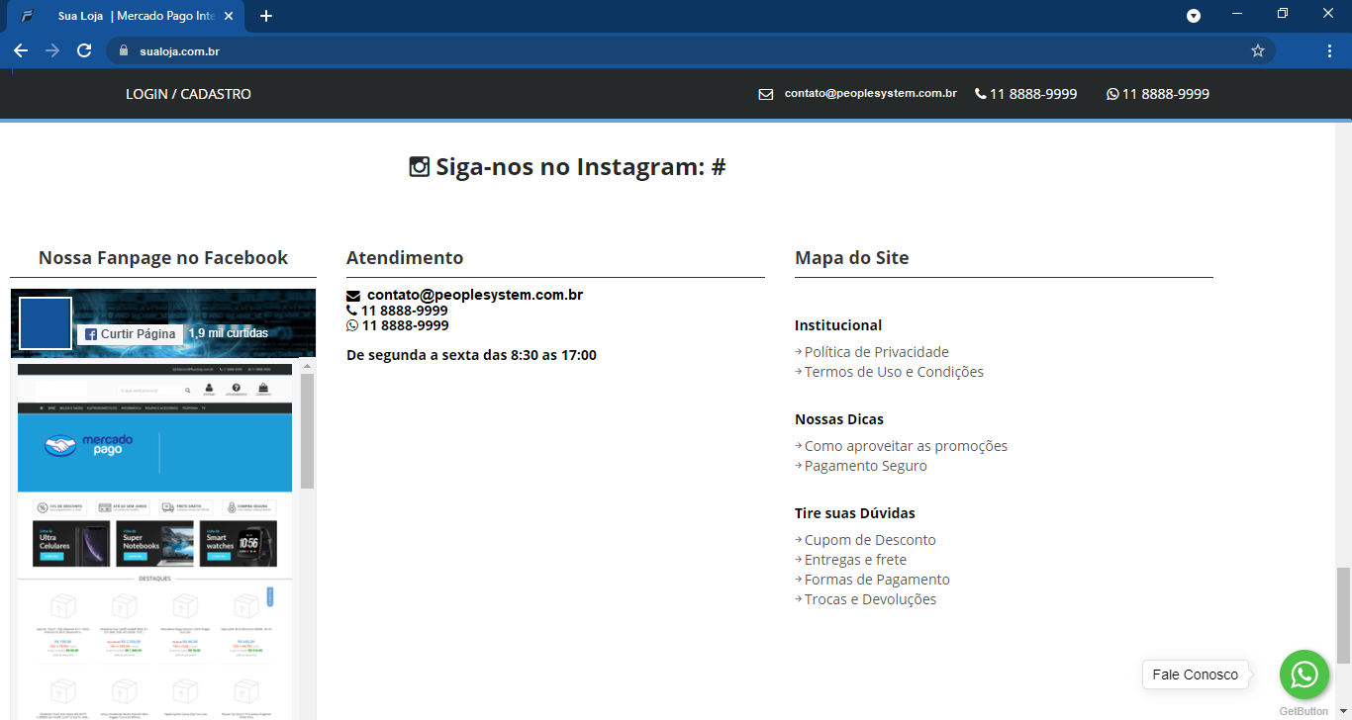The height and width of the screenshot is (720, 1352).
Task: Open the Política de Privacidade link
Action: coord(875,351)
